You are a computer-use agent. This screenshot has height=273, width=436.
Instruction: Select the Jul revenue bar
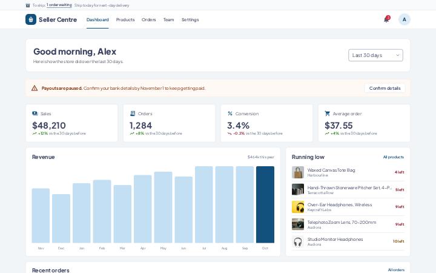(x=204, y=204)
